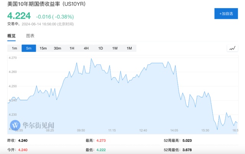
Task: Switch to the 1M monthly interval
Action: pos(129,48)
